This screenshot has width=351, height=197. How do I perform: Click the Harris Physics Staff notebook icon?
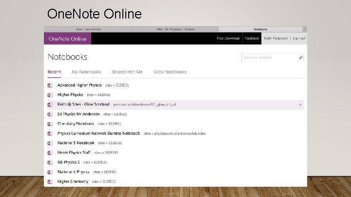50,153
